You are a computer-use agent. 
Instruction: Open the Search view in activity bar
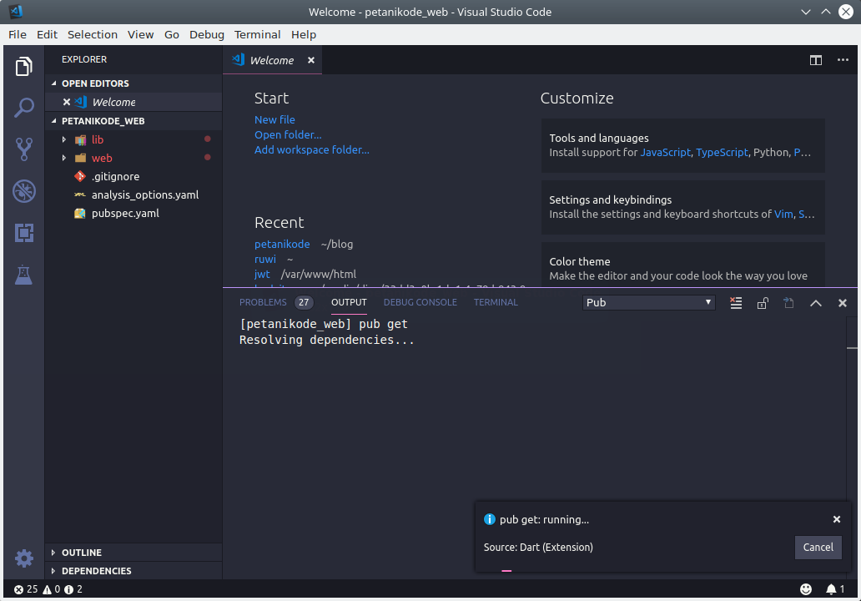point(24,108)
